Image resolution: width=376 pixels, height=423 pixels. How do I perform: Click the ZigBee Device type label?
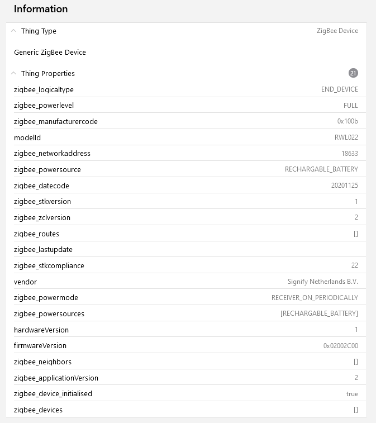pos(337,31)
